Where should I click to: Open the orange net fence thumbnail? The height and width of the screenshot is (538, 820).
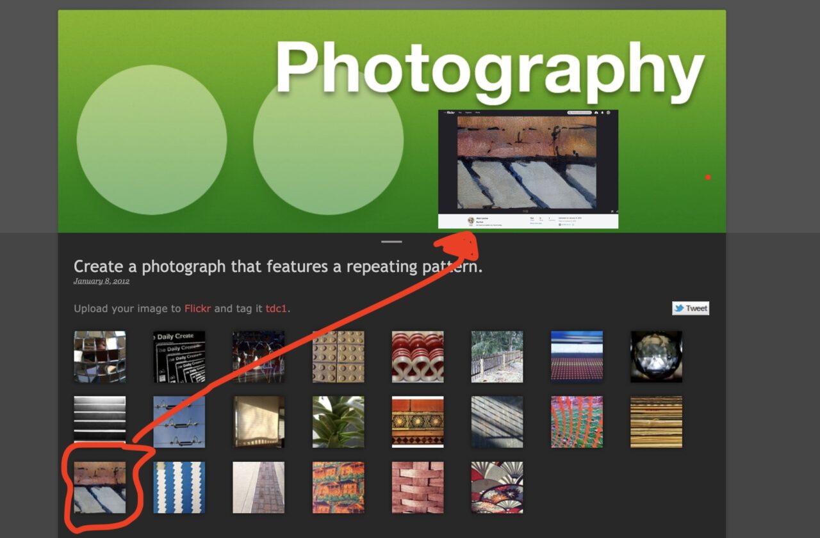577,422
